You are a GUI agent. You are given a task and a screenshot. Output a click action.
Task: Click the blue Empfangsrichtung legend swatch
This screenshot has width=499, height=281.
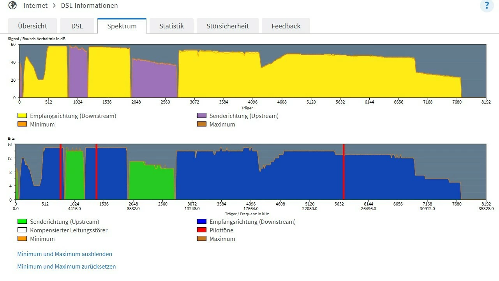pyautogui.click(x=202, y=221)
